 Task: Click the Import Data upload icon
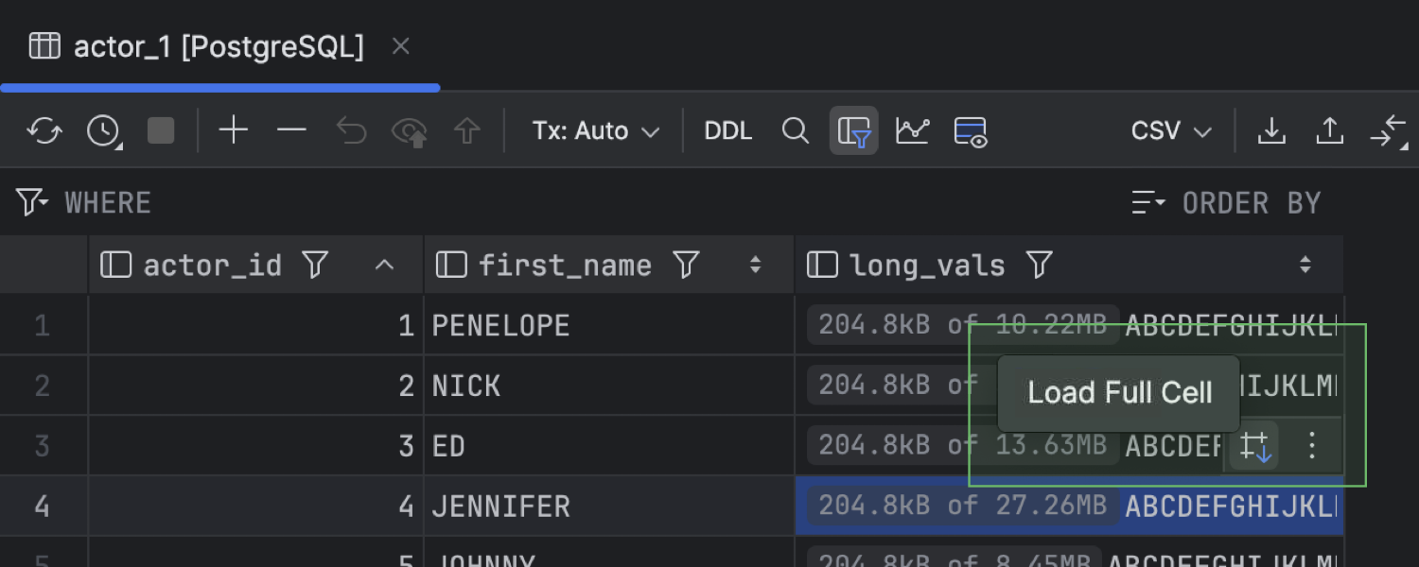pyautogui.click(x=1330, y=130)
